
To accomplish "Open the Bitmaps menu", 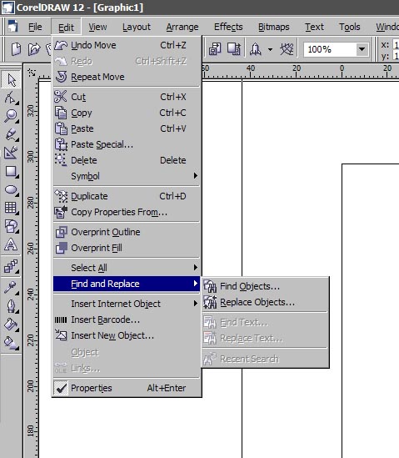I will 273,27.
